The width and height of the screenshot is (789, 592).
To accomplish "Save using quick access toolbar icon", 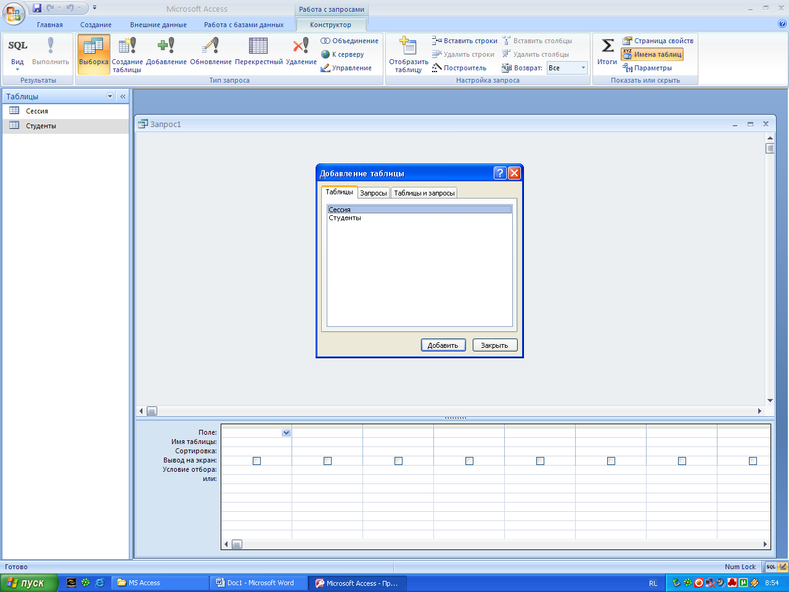I will tap(37, 8).
